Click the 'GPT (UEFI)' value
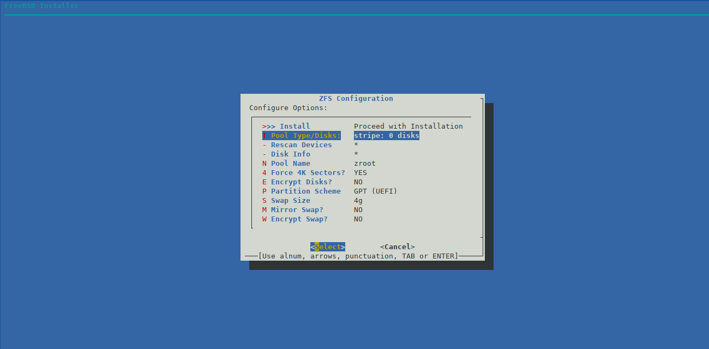The width and height of the screenshot is (709, 349). point(376,191)
